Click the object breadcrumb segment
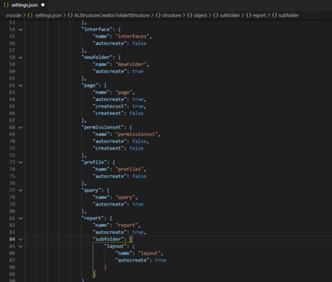332x282 pixels. click(200, 15)
